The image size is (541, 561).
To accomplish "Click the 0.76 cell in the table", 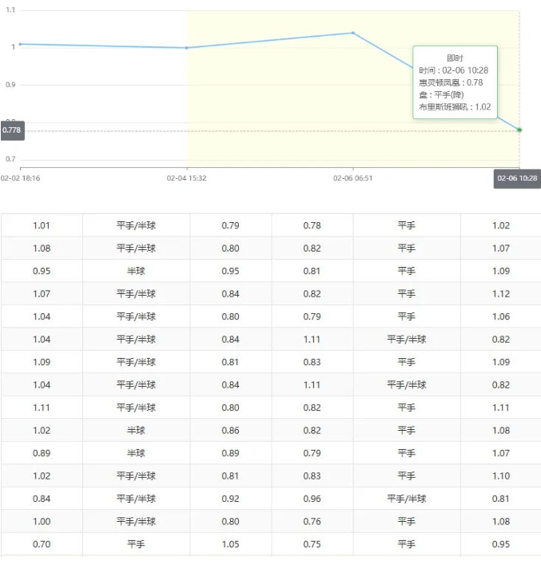I will coord(312,521).
